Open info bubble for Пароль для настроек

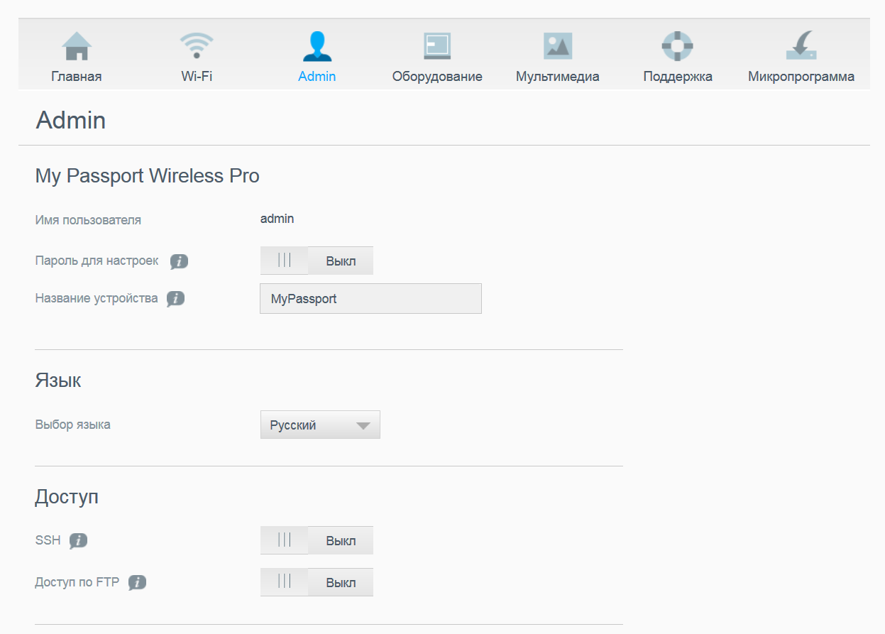click(x=179, y=262)
